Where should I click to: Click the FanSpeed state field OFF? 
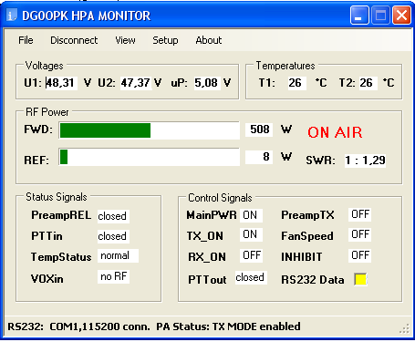point(359,234)
